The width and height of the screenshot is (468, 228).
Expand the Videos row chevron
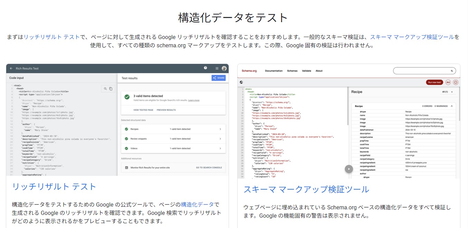pos(220,149)
